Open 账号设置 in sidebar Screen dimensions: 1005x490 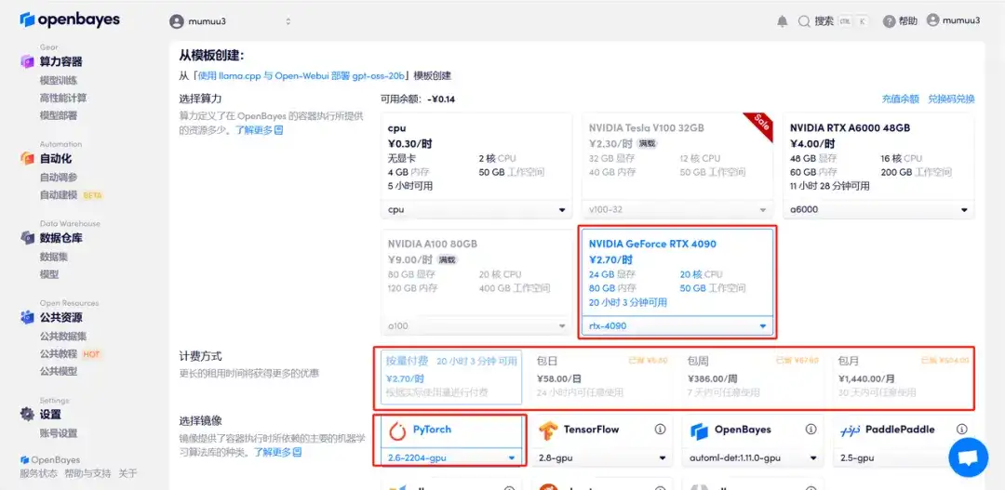pos(59,433)
